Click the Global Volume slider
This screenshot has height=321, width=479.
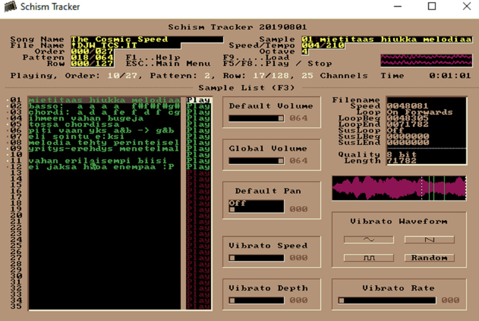point(256,161)
